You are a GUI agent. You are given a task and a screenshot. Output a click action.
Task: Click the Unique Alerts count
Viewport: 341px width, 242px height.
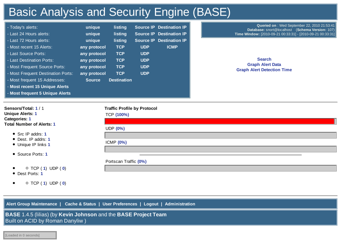36,114
